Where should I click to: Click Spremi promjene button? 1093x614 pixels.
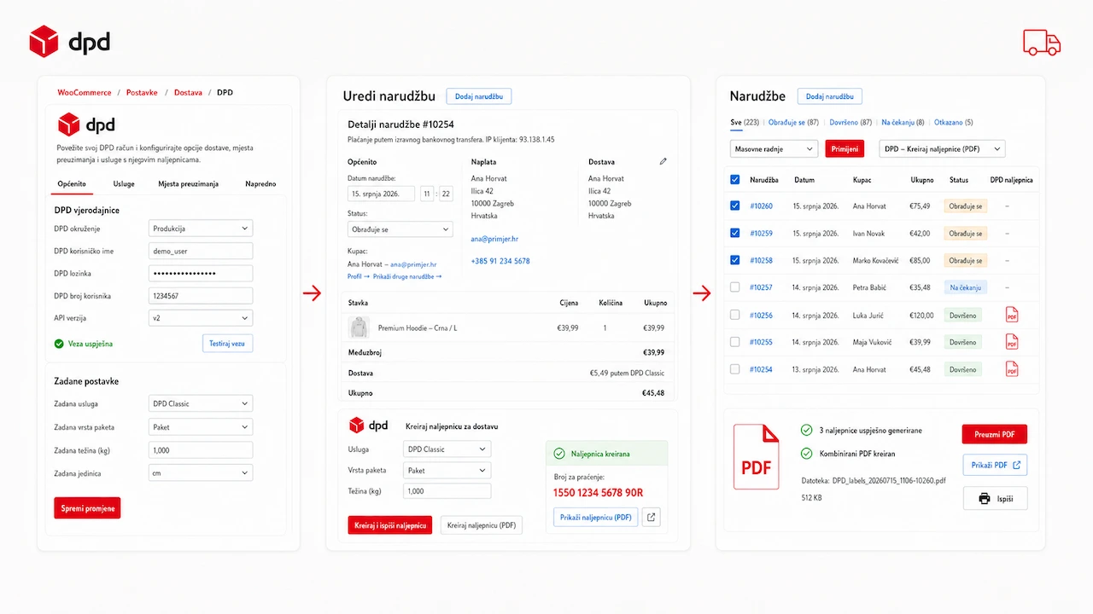[x=87, y=508]
